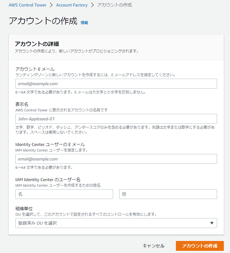Image resolution: width=230 pixels, height=253 pixels.
Task: Submit with the orange アカウントの作成 button
Action: pyautogui.click(x=200, y=246)
